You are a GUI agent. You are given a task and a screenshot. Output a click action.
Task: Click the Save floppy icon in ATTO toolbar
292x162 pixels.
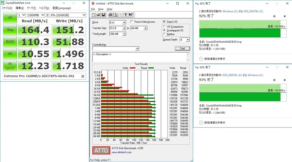(x=103, y=15)
